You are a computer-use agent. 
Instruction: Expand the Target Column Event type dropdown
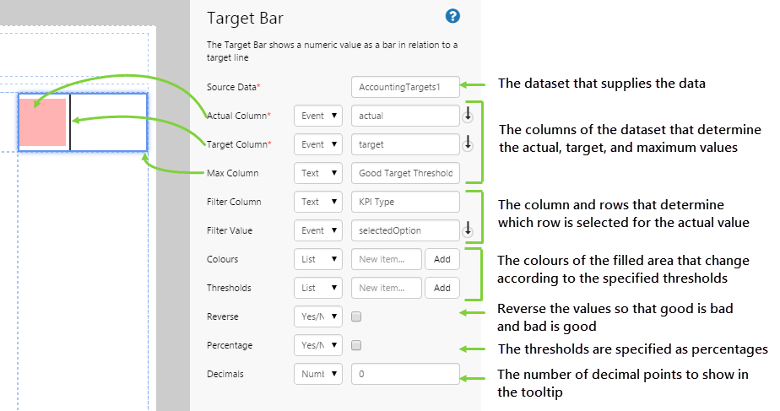coord(318,144)
